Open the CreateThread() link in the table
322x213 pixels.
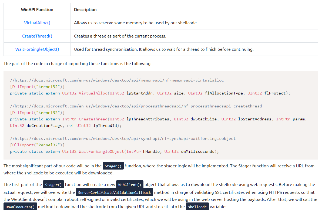(37, 36)
